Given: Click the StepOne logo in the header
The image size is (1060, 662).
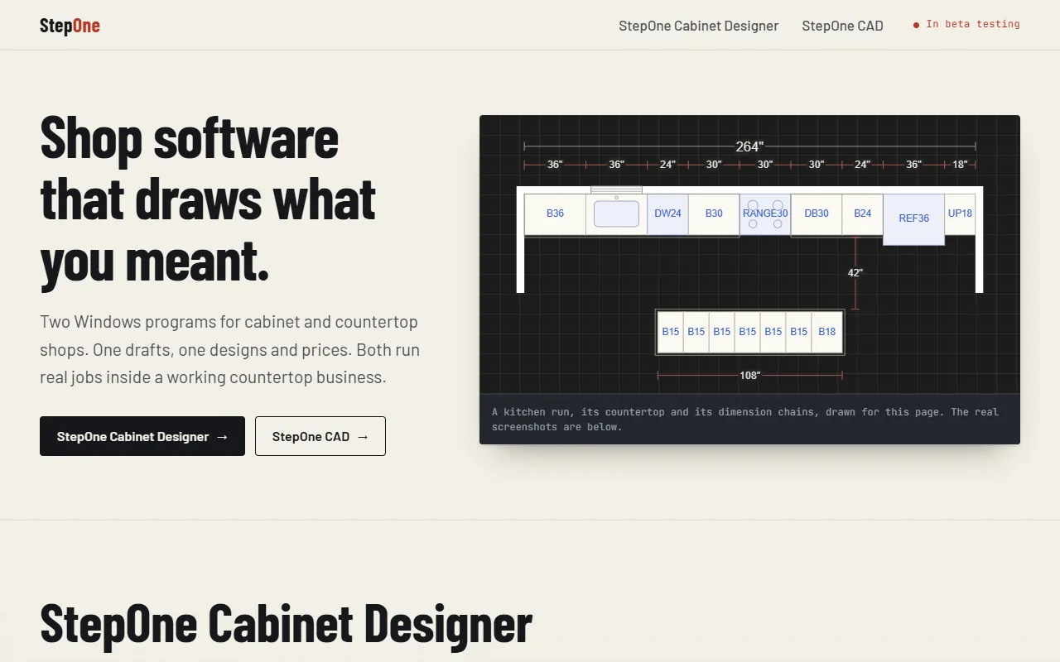Looking at the screenshot, I should [70, 26].
